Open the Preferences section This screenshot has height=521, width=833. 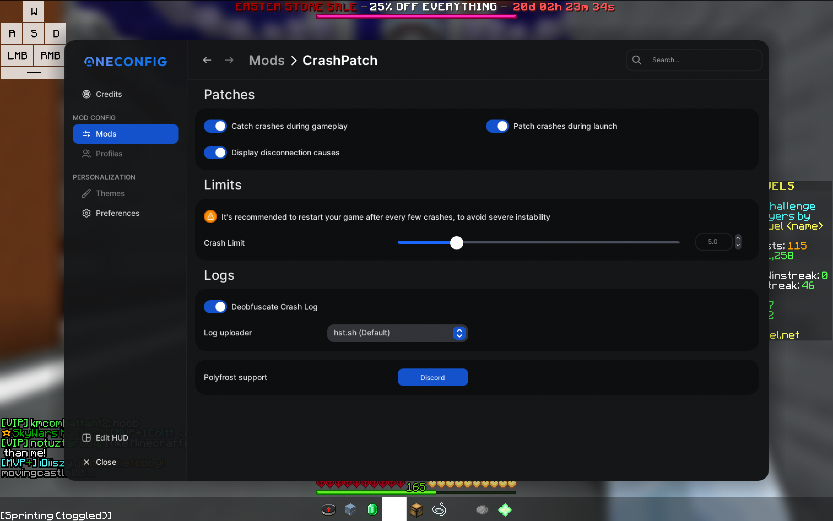[x=117, y=213]
